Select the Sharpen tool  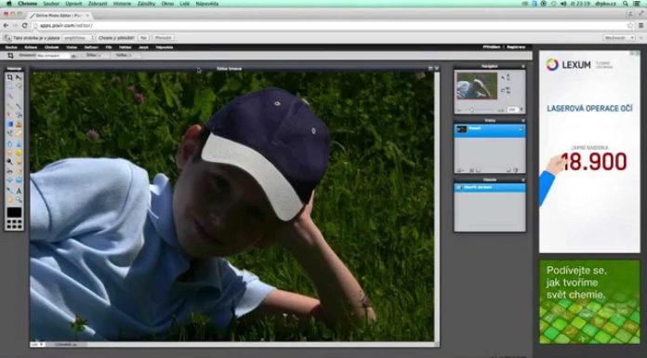[19, 143]
